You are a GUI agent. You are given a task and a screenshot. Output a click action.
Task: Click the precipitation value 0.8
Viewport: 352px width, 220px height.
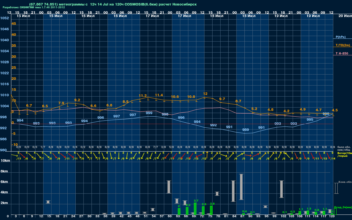pyautogui.click(x=317, y=210)
